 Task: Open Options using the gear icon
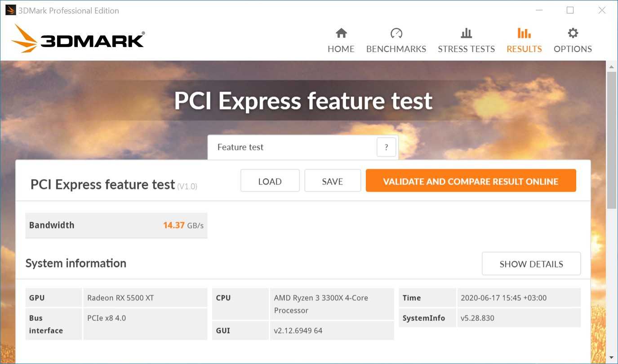[x=573, y=33]
